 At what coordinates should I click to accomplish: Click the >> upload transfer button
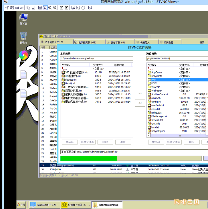click(x=140, y=93)
